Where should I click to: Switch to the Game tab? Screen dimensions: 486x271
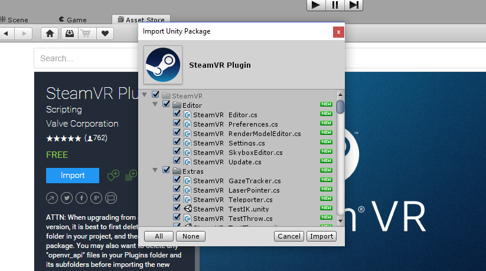pyautogui.click(x=73, y=20)
